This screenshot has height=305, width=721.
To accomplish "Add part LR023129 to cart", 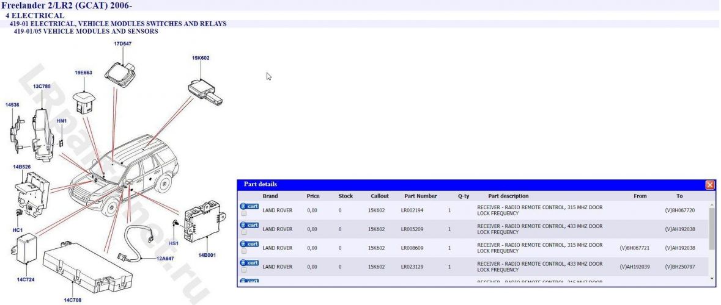I will click(250, 263).
